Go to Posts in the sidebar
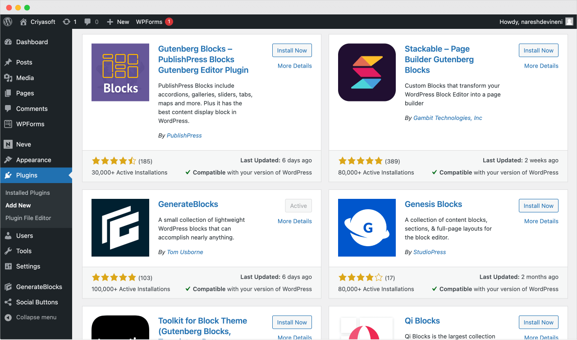Screen dimensions: 577x340 tap(36, 62)
